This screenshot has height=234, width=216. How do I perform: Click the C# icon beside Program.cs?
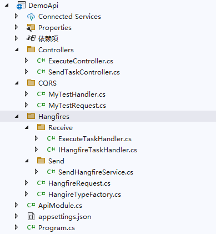tap(31, 227)
